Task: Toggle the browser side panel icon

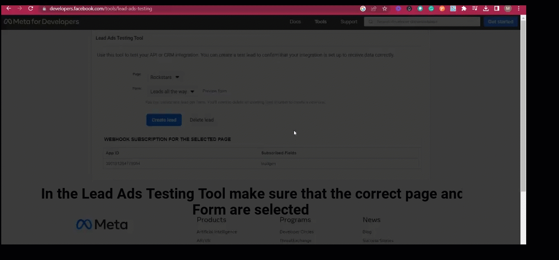Action: pyautogui.click(x=497, y=9)
